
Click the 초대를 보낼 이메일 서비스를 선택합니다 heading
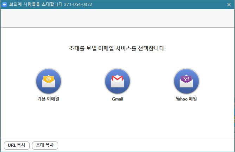118,48
